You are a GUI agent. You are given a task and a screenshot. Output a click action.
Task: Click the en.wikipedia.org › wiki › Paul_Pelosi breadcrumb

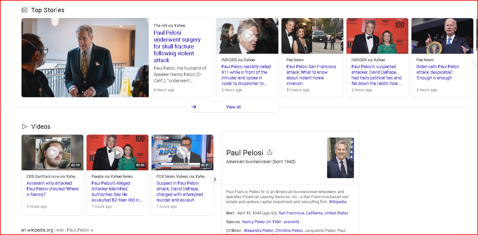click(55, 230)
